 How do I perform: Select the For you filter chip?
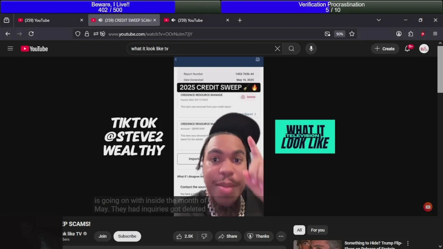(318, 230)
